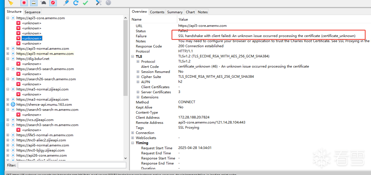The image size is (371, 175).
Task: Click the Value column header
Action: pyautogui.click(x=274, y=19)
